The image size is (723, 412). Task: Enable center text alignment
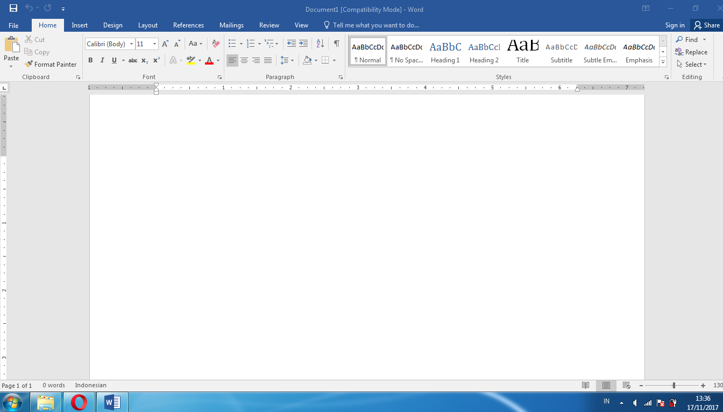click(244, 60)
